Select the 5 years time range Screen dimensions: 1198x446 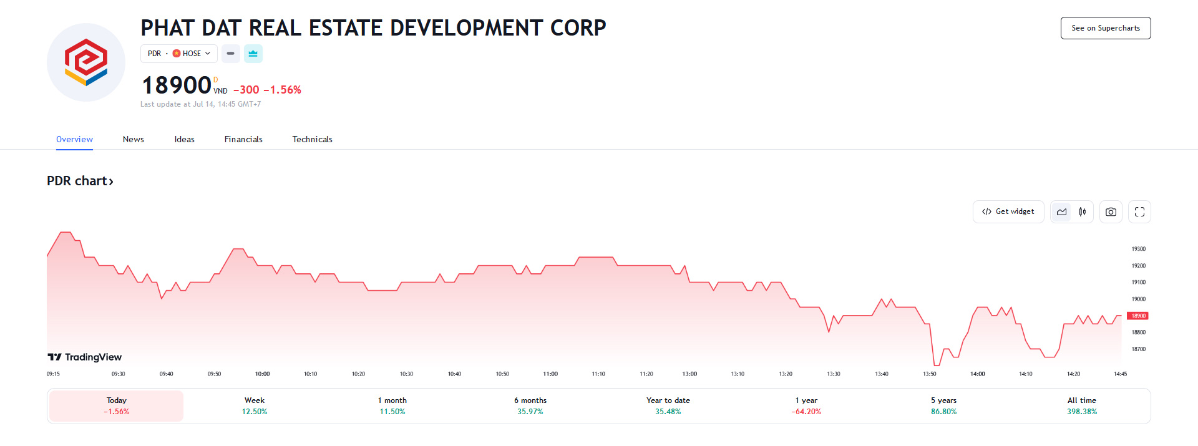pyautogui.click(x=943, y=405)
